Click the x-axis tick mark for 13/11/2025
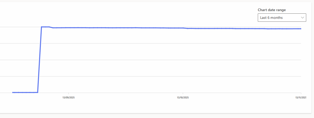 click(x=301, y=94)
